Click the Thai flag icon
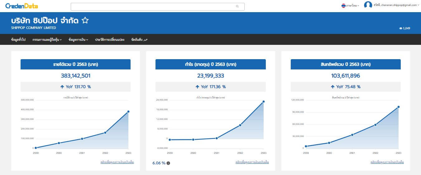 343,6
